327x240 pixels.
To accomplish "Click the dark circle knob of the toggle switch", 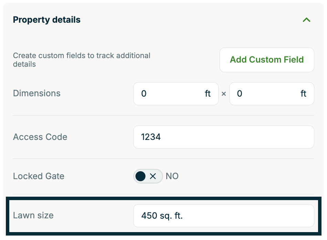I will point(141,176).
